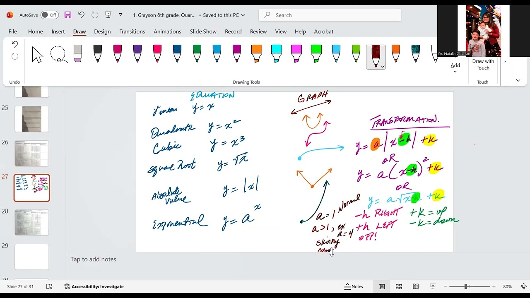Click the Save icon in title bar

click(x=68, y=15)
